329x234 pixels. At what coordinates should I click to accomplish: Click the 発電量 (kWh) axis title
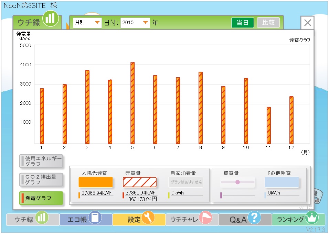point(24,36)
